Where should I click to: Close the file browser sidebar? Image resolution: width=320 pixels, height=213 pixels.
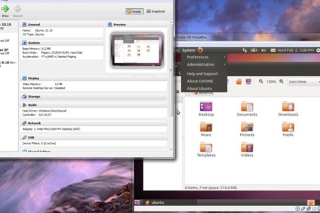coord(177,92)
